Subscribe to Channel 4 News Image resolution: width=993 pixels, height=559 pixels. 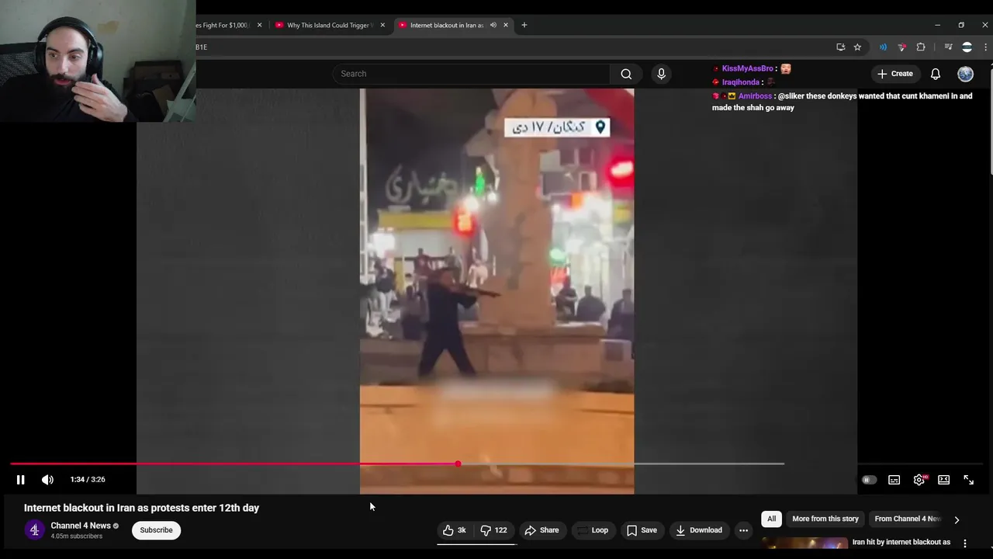click(156, 530)
